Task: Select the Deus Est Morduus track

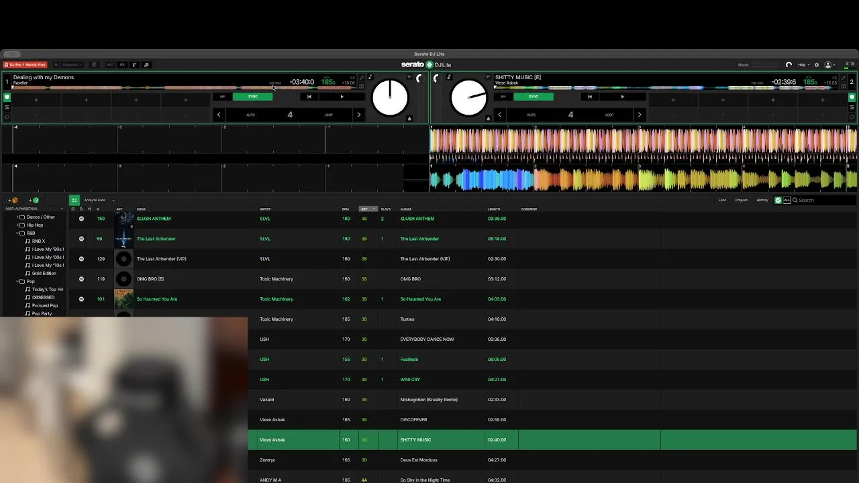Action: click(552, 460)
